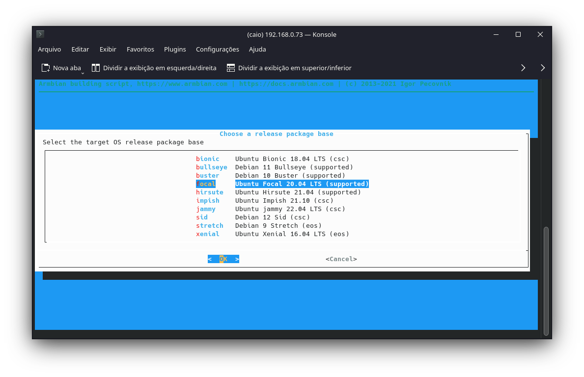
Task: Click the Armbian building script header line
Action: tap(245, 84)
